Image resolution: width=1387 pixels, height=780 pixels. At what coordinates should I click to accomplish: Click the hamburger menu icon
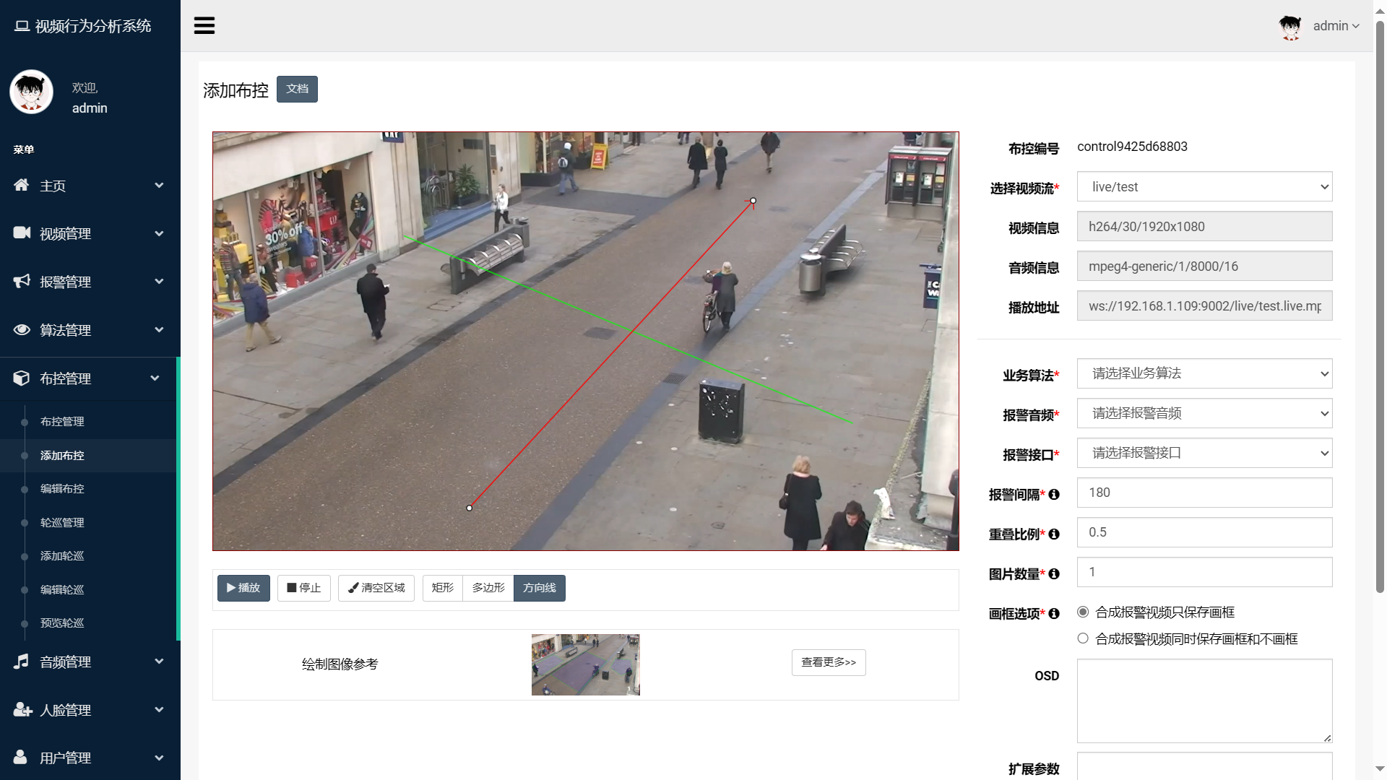point(204,26)
